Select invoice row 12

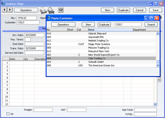(x=6, y=104)
